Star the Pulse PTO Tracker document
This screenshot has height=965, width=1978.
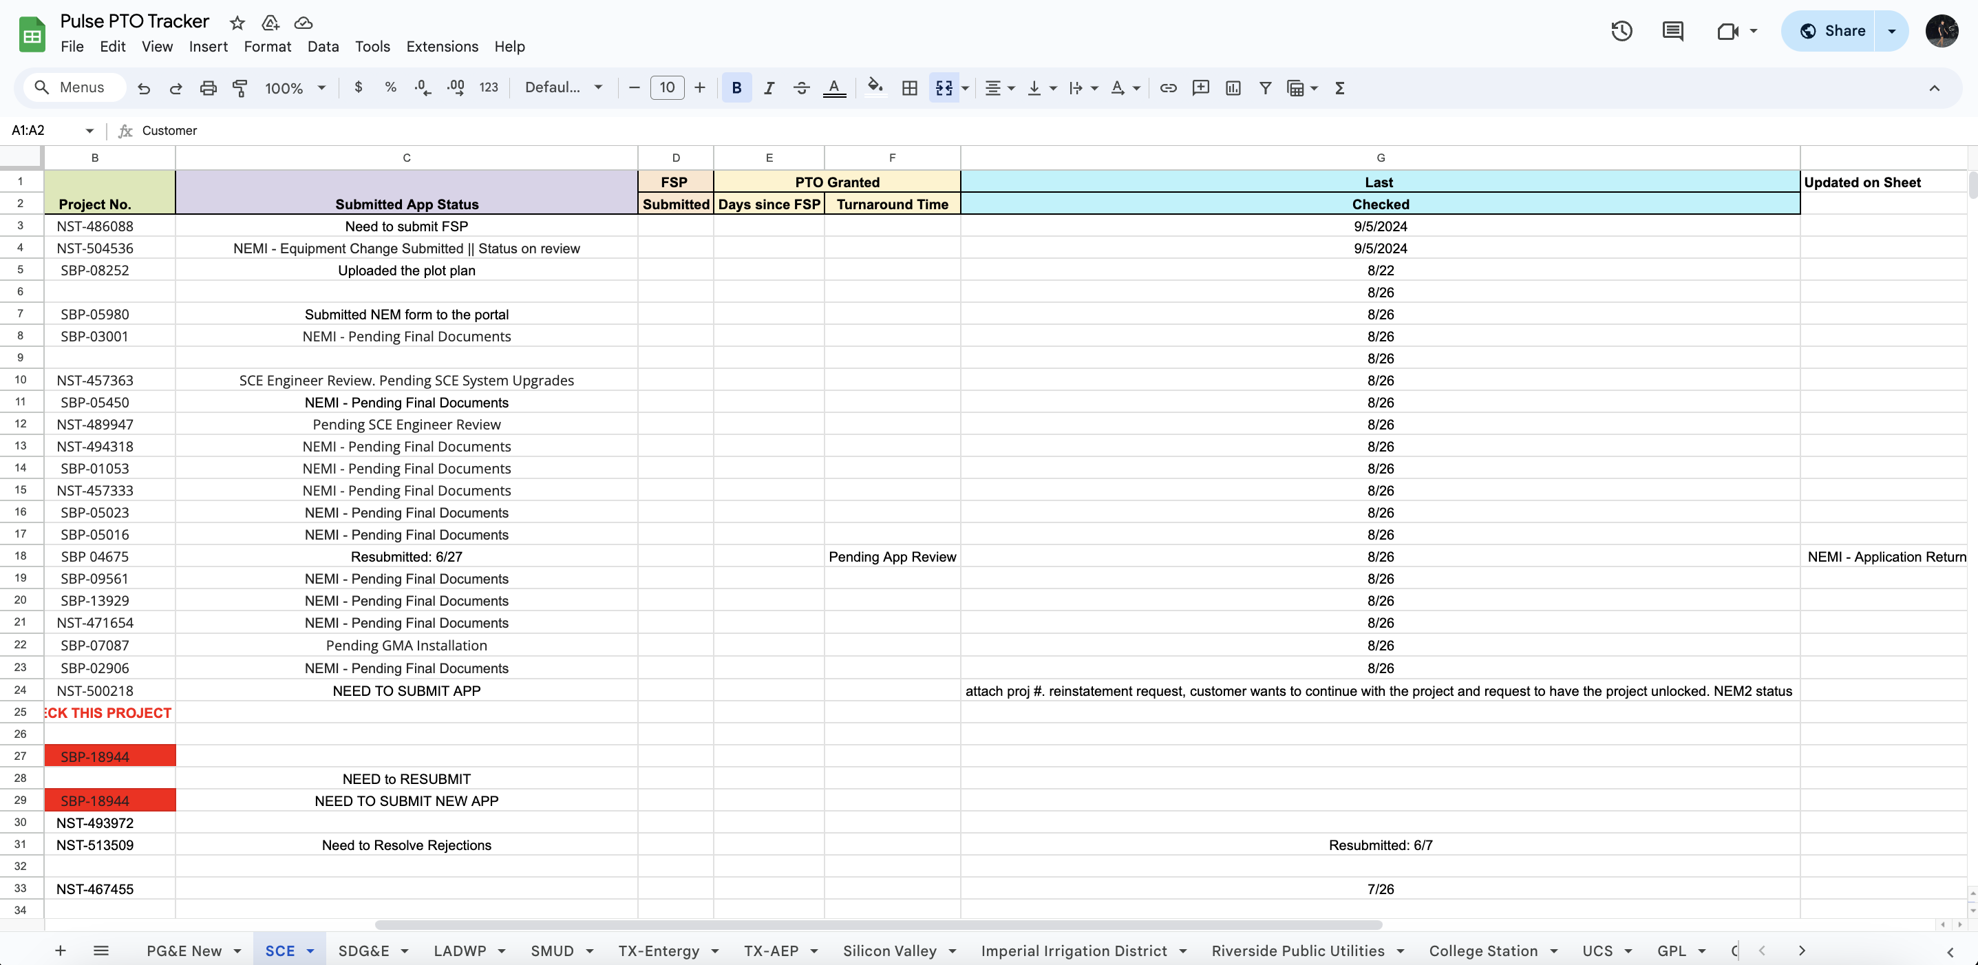[237, 22]
